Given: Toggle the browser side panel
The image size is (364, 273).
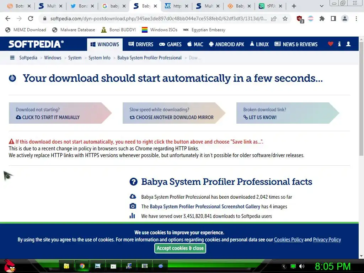Looking at the screenshot, I should [333, 18].
